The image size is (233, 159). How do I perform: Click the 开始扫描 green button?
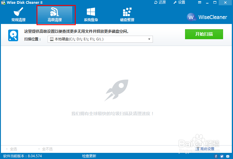point(204,34)
